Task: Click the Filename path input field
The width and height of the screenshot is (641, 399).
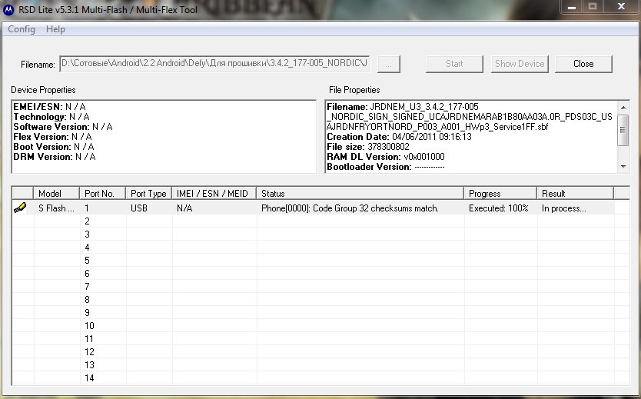Action: (x=214, y=64)
